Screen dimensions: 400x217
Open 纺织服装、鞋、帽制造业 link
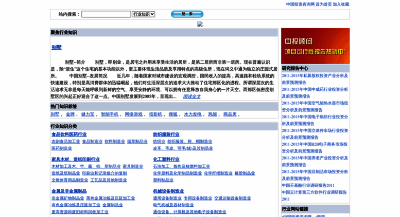(x=189, y=142)
